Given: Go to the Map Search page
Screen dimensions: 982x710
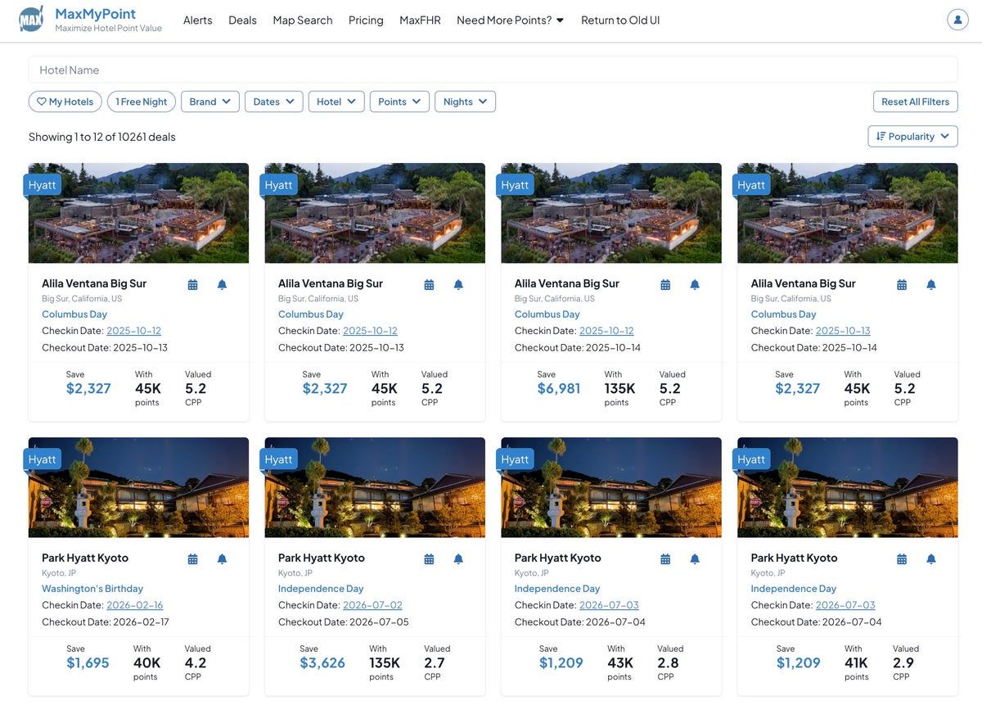Looking at the screenshot, I should [303, 20].
